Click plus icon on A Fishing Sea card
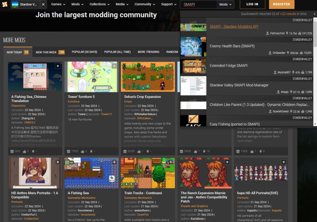Image resolution: width=317 pixels, height=222 pixels. click(114, 162)
